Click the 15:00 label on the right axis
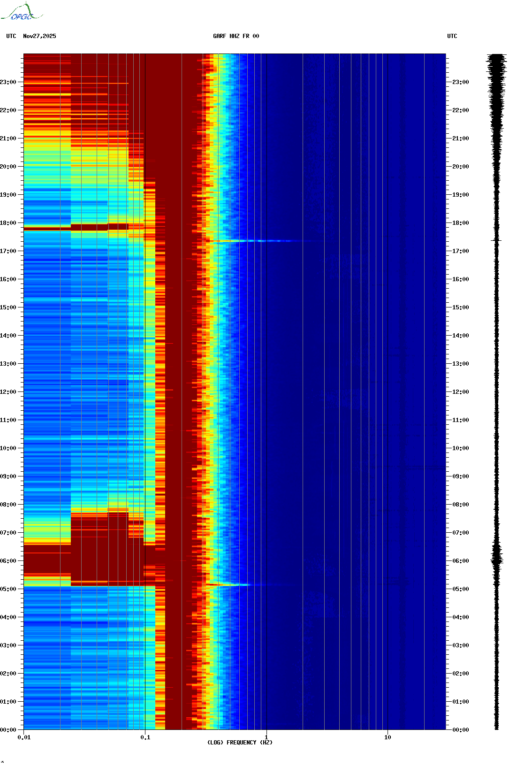 click(461, 307)
